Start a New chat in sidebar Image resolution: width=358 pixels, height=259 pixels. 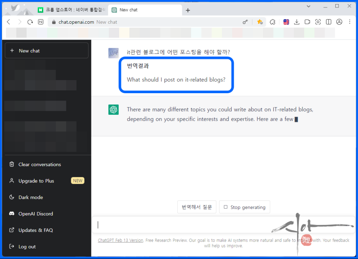[x=46, y=50]
